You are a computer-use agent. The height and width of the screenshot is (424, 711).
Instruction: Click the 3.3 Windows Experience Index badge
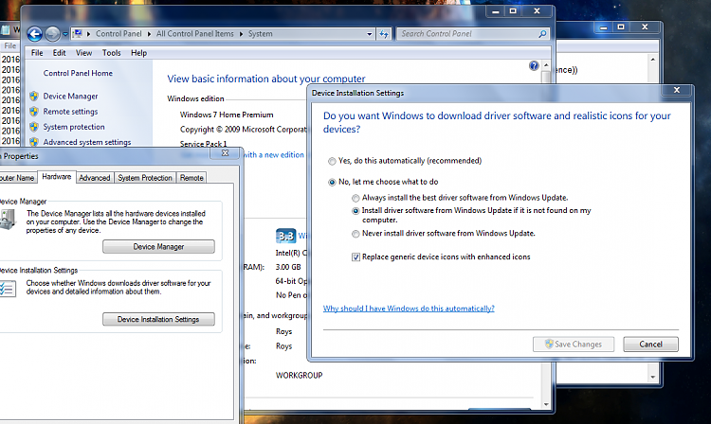[x=285, y=236]
